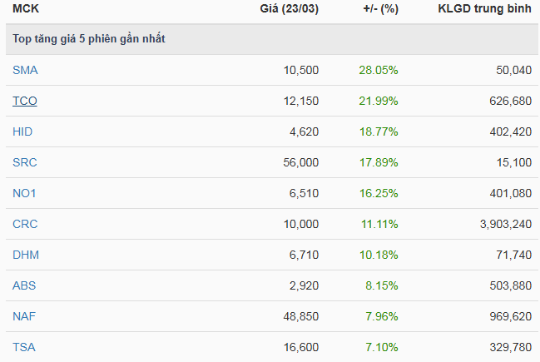Click the MCK column header
The width and height of the screenshot is (540, 362).
tap(24, 9)
